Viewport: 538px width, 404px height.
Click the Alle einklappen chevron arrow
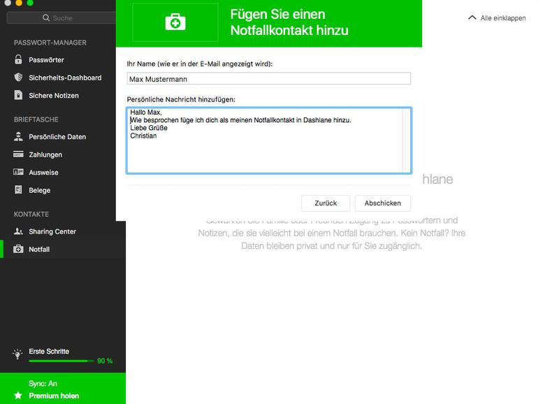tap(472, 17)
